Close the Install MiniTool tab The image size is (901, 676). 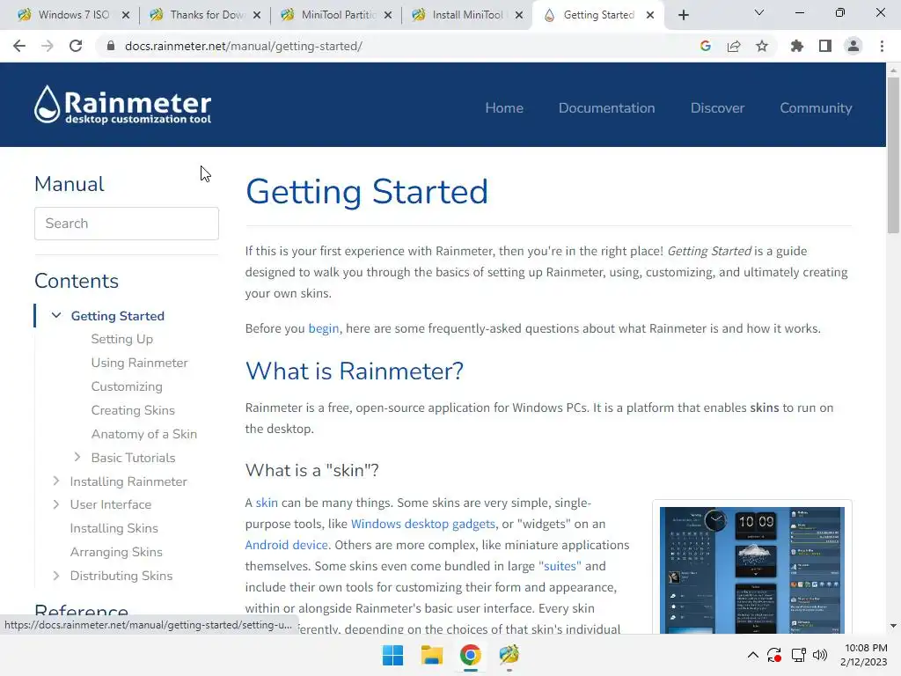(x=519, y=15)
